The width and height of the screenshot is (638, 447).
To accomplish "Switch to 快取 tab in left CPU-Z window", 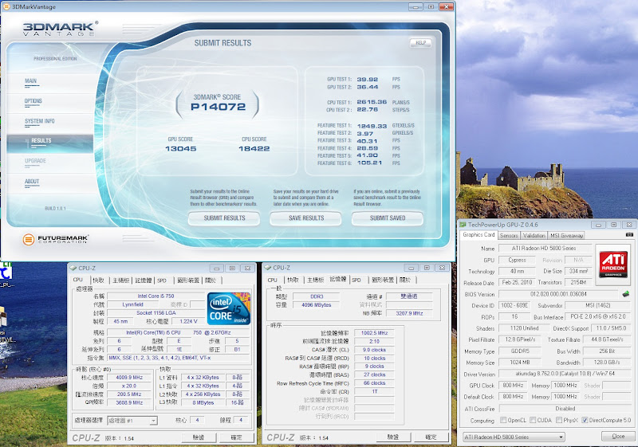I will coord(98,280).
